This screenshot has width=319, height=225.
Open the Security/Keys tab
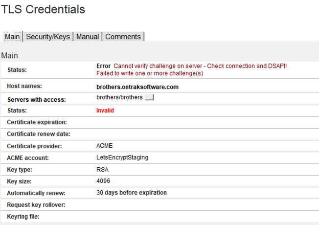(x=48, y=37)
